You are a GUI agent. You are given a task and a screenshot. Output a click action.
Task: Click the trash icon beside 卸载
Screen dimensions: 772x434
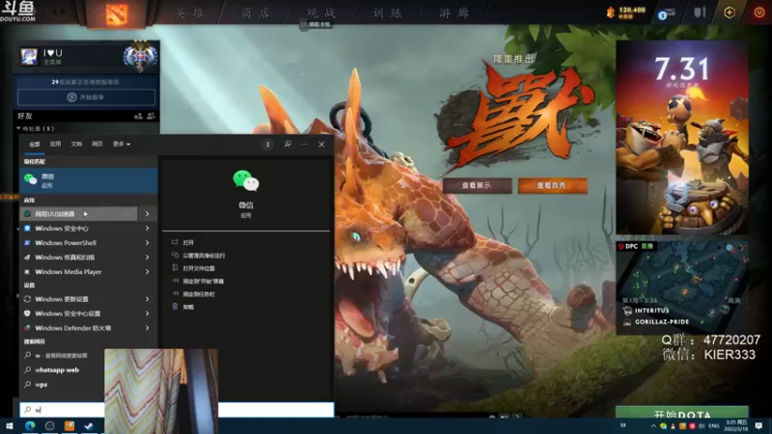coord(175,307)
